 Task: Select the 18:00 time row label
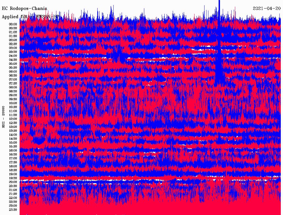coord(13,166)
